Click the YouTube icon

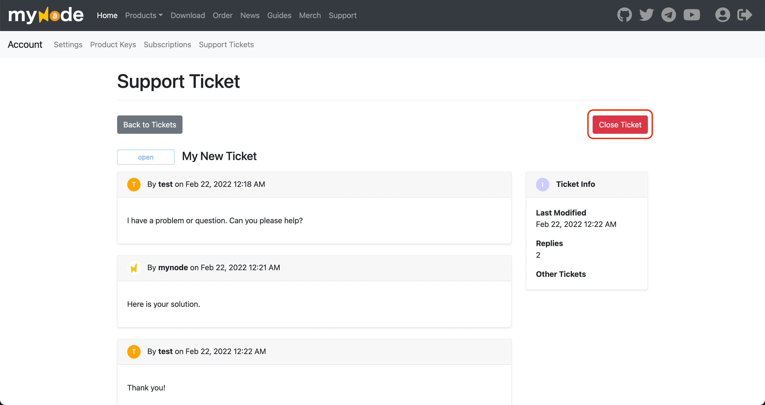(x=692, y=15)
